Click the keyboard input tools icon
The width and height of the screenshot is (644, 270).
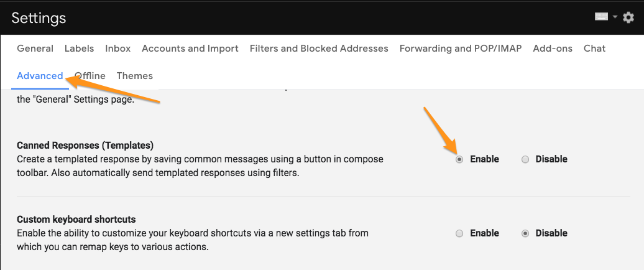pos(602,17)
